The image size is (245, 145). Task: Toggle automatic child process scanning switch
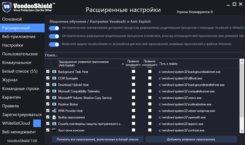54,28
